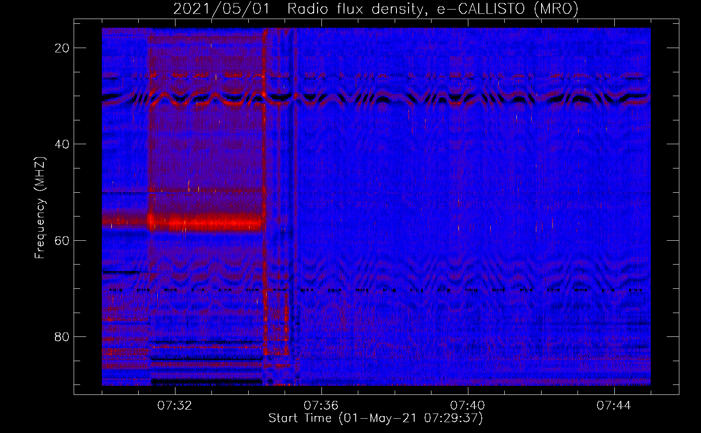Click the 80 frequency tick label
Viewport: 701px width, 433px height.
tap(62, 337)
